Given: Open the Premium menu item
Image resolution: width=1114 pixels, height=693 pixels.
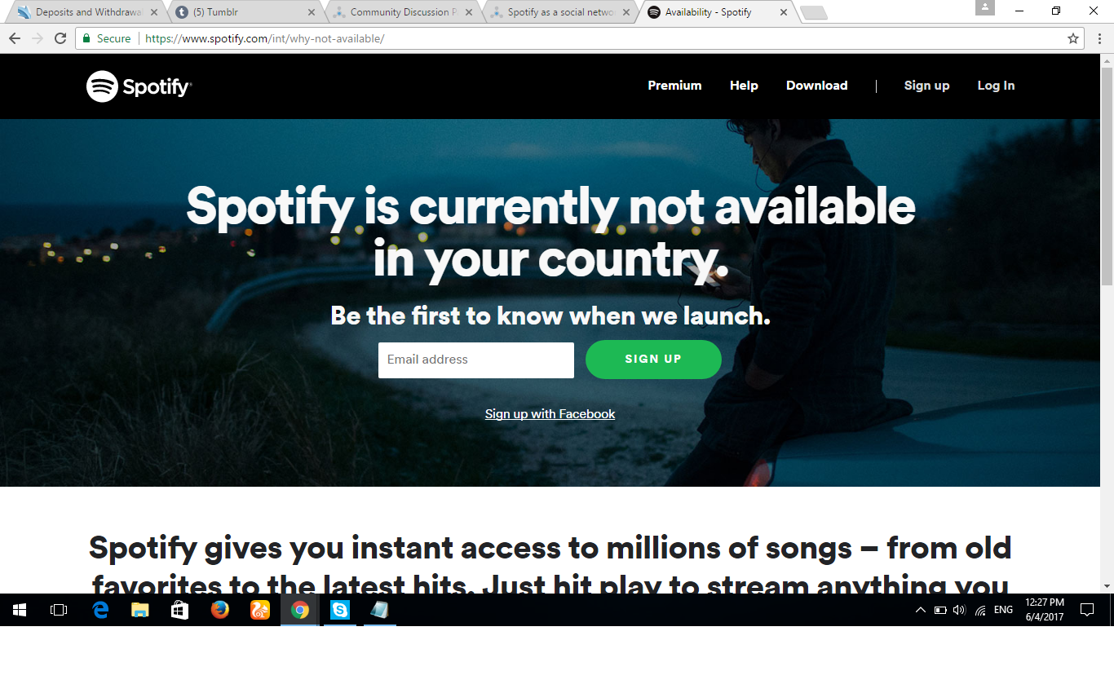Looking at the screenshot, I should [674, 86].
